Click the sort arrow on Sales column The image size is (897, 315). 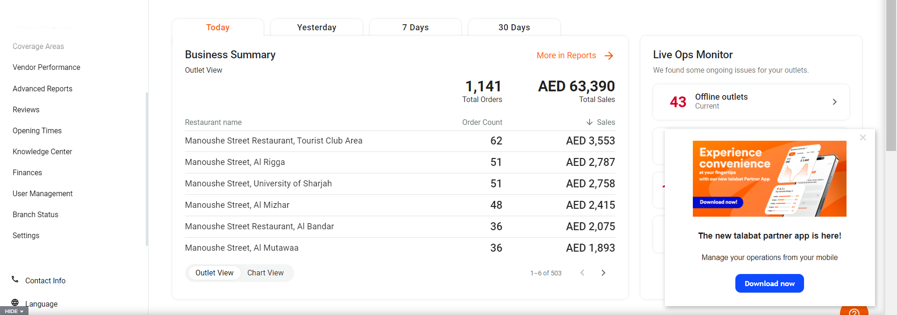click(590, 122)
